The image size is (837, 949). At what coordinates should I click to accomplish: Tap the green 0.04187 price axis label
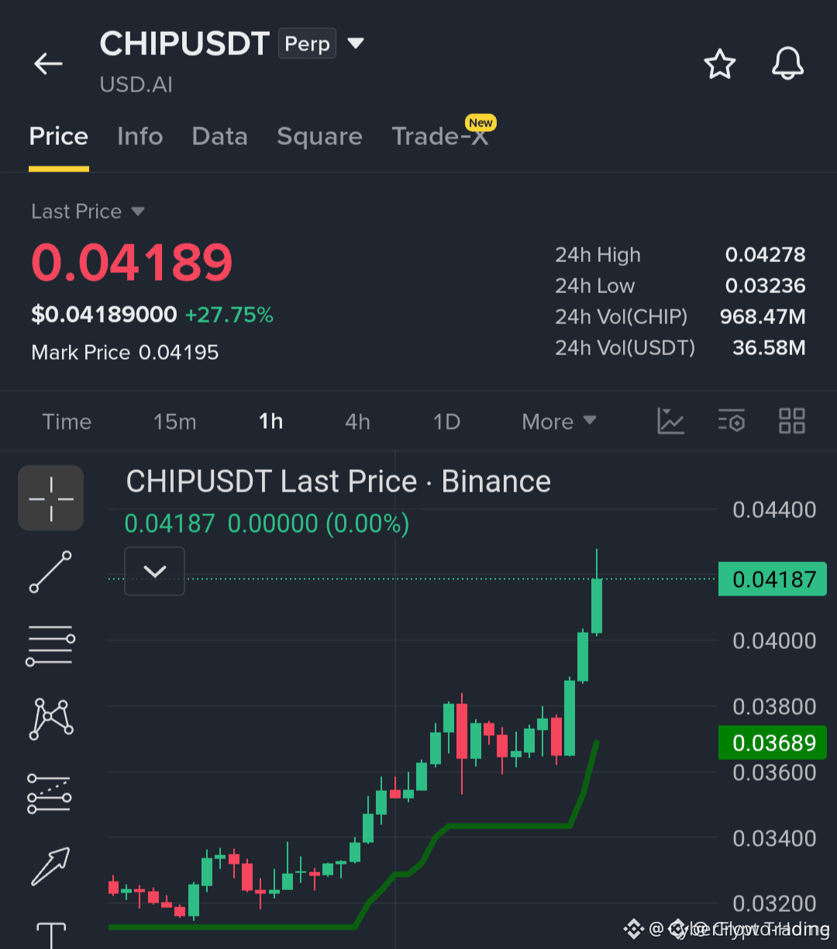tap(773, 579)
